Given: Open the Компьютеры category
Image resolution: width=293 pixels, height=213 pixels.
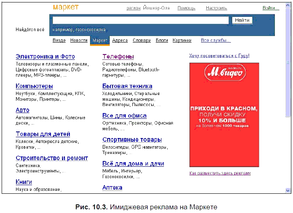Looking at the screenshot, I should [34, 86].
